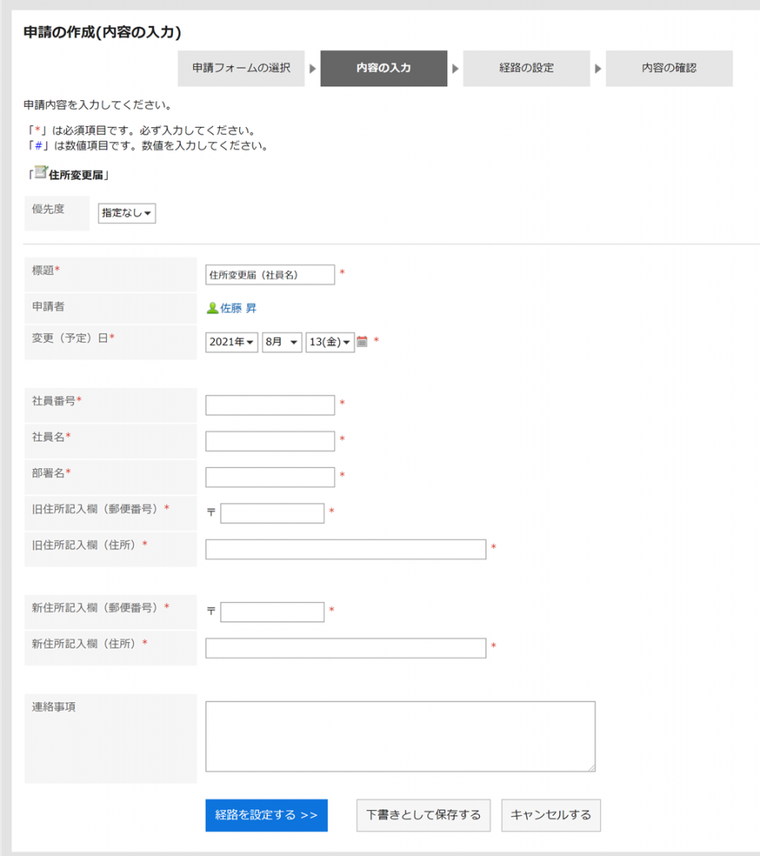Screen dimensions: 760x856
Task: Click the 申請の作成(内容の入力) page heading
Action: coord(102,33)
